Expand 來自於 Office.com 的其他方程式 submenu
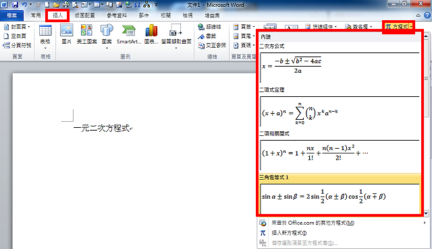This screenshot has height=249, width=432. coord(342,223)
